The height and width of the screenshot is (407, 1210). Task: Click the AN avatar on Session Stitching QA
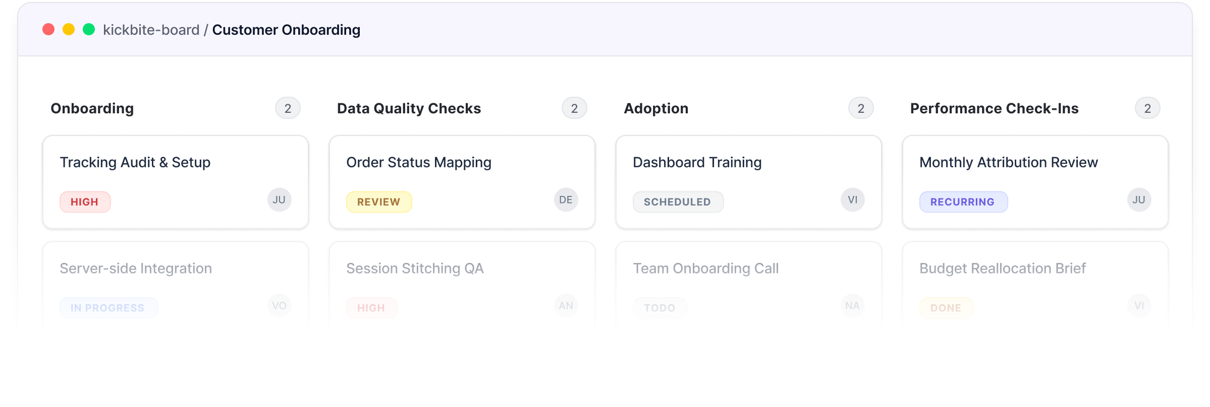click(x=566, y=306)
